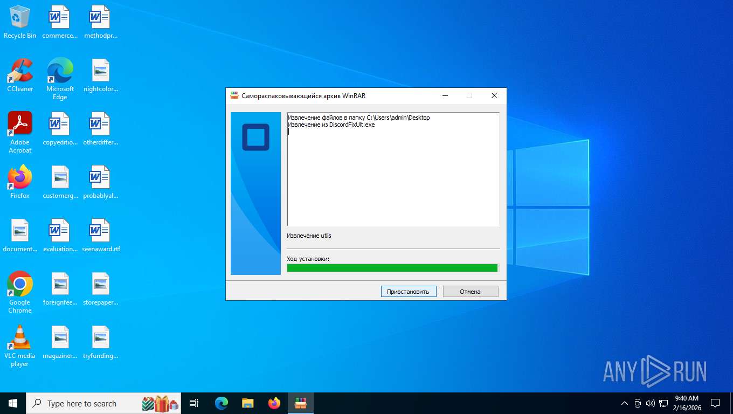Image resolution: width=733 pixels, height=414 pixels.
Task: Close the WinRAR self-extracting archive dialog
Action: point(494,95)
